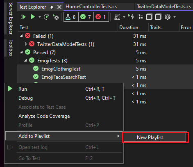Image resolution: width=193 pixels, height=167 pixels.
Task: Expand TwitterDataModelTests (1) node
Action: pyautogui.click(x=26, y=44)
